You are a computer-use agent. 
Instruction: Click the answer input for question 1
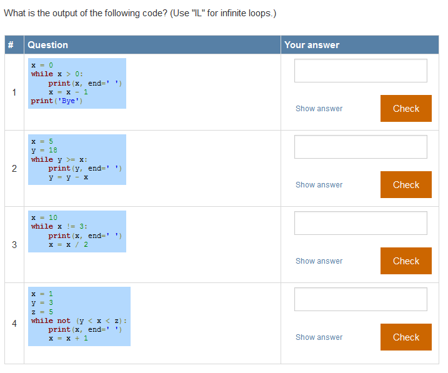(x=361, y=71)
